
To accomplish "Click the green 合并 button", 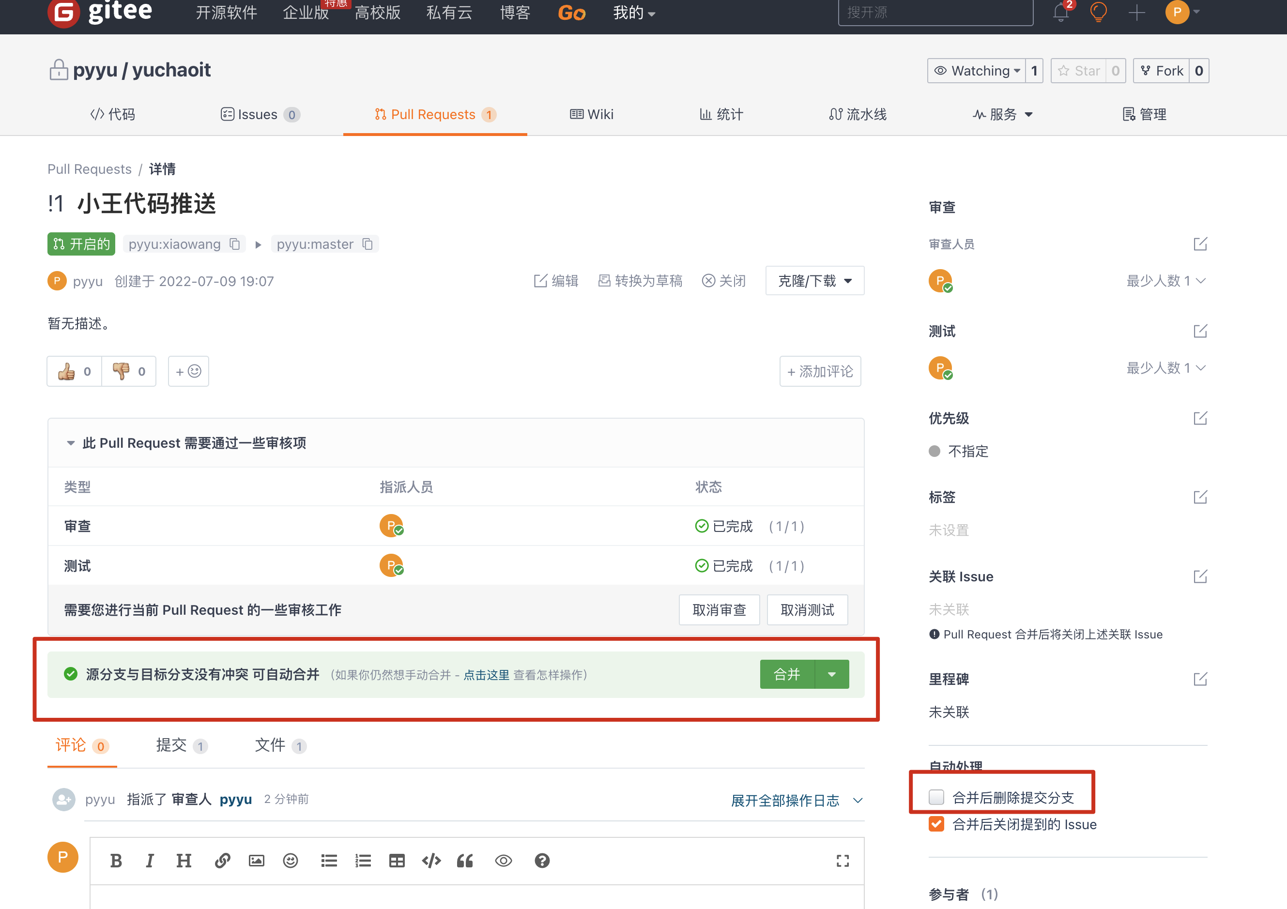I will (x=786, y=674).
